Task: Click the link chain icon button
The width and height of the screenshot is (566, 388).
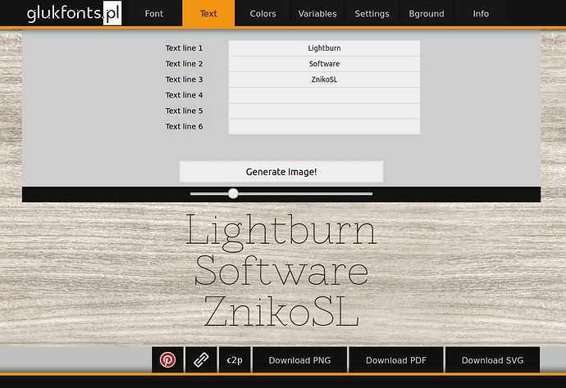Action: 201,359
